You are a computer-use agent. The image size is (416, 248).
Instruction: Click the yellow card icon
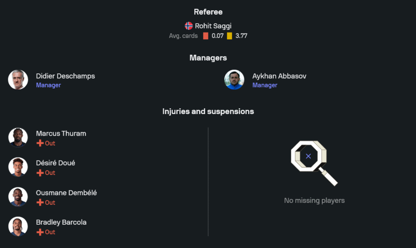pyautogui.click(x=229, y=36)
